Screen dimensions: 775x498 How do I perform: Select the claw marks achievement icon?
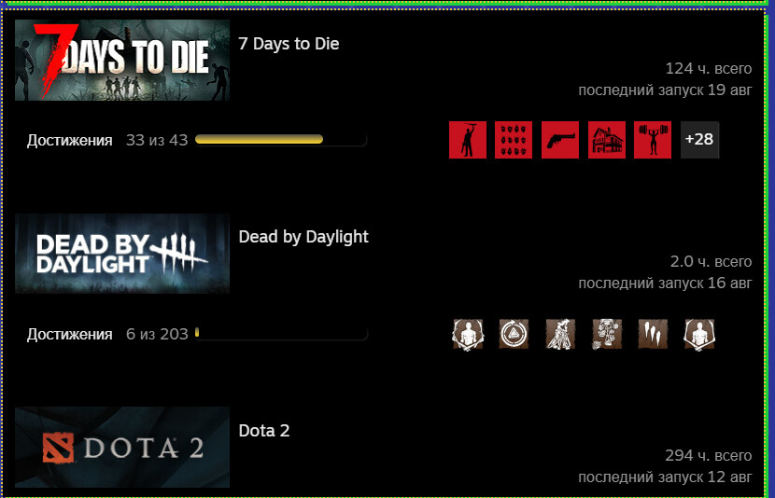(653, 334)
